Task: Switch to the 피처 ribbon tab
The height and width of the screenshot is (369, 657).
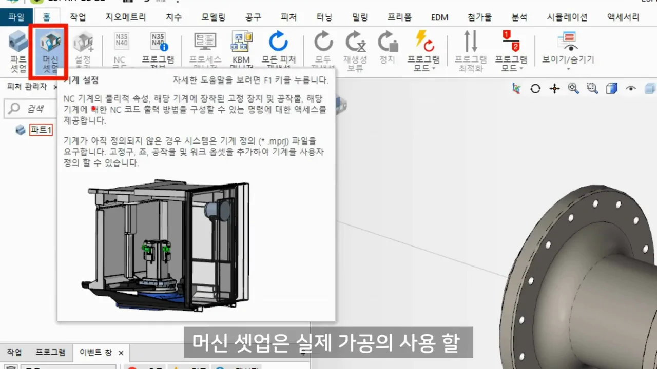Action: pos(288,17)
